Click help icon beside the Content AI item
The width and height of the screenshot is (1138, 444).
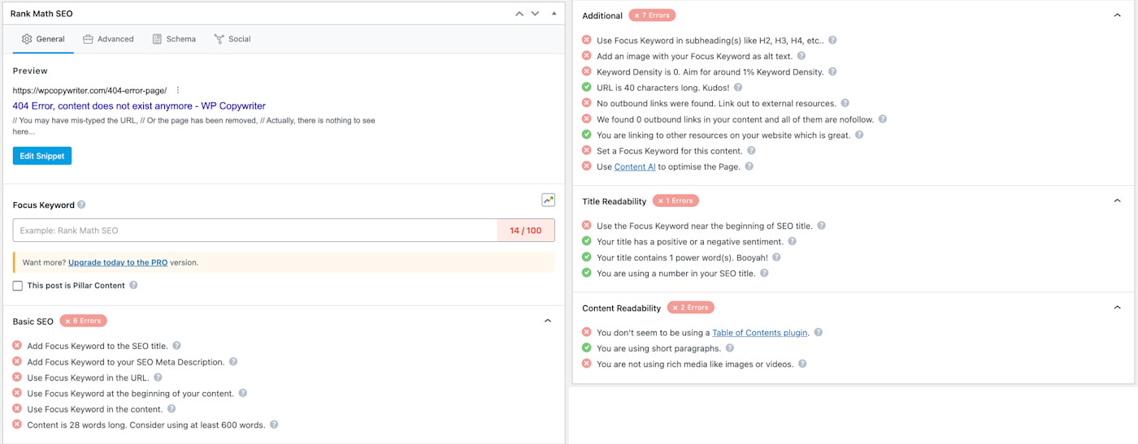pos(749,166)
